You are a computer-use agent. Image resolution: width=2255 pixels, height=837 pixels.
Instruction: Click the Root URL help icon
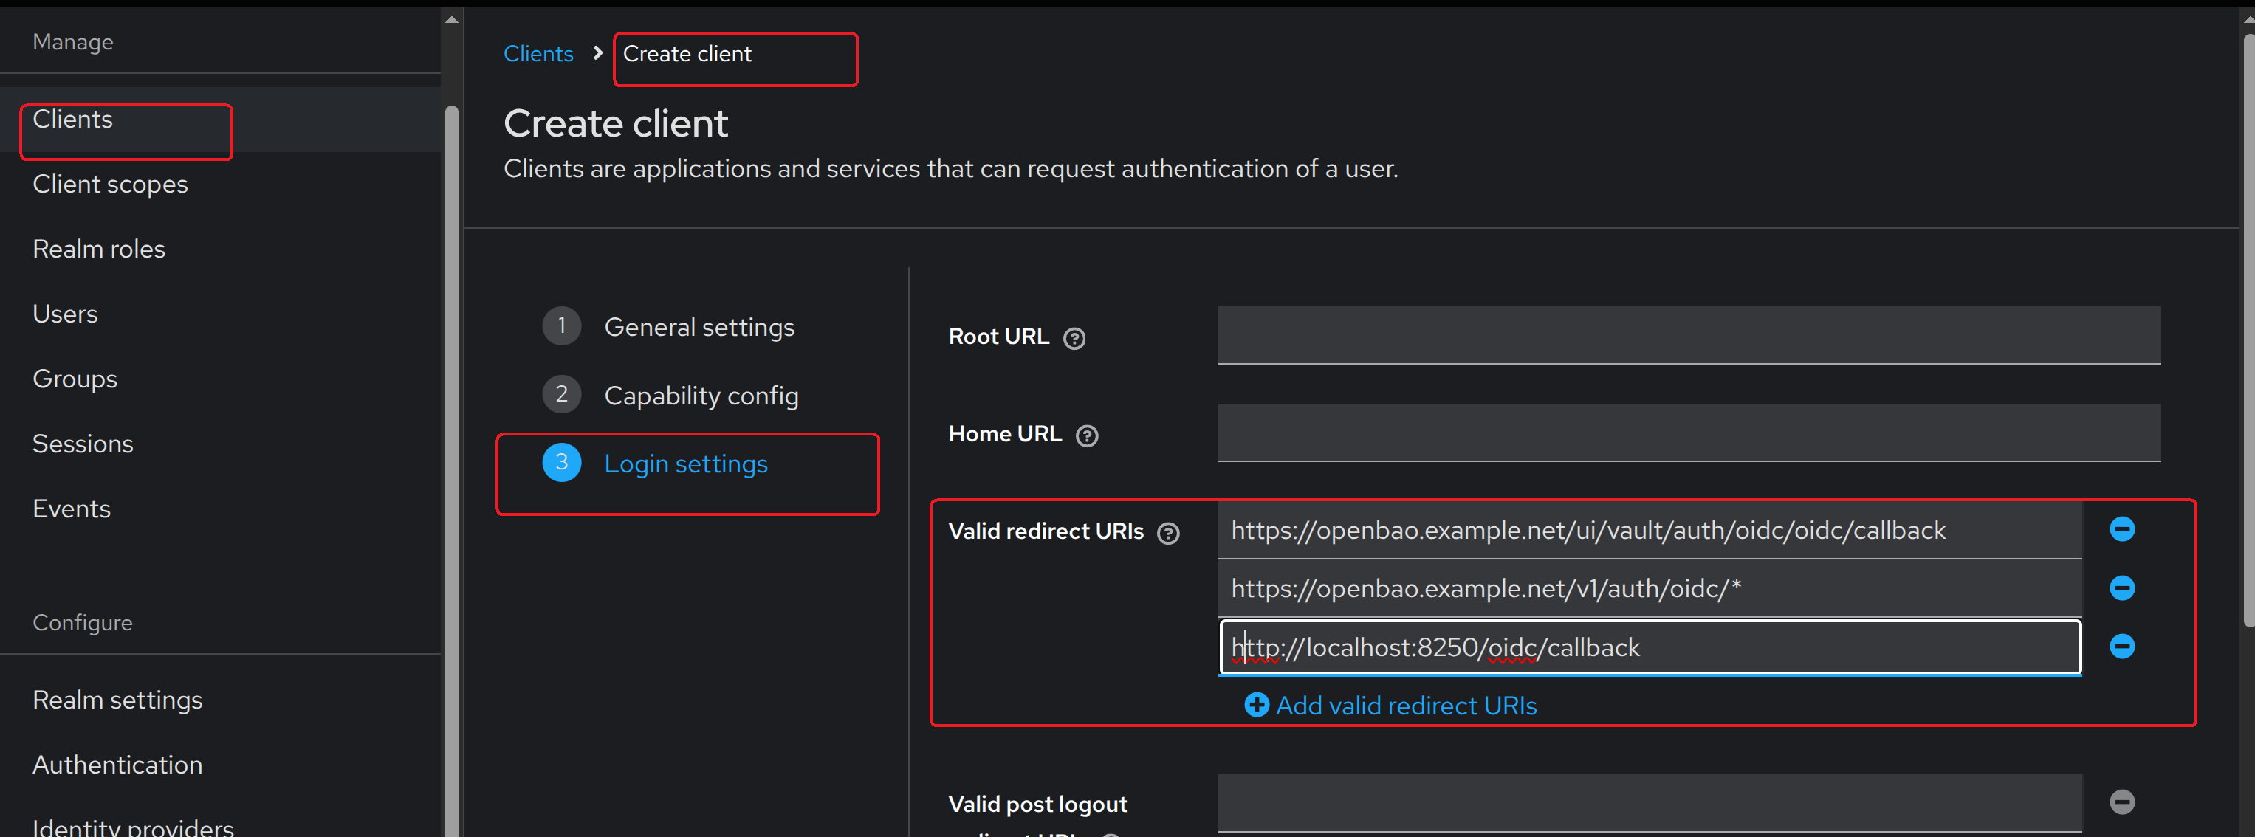pos(1074,339)
